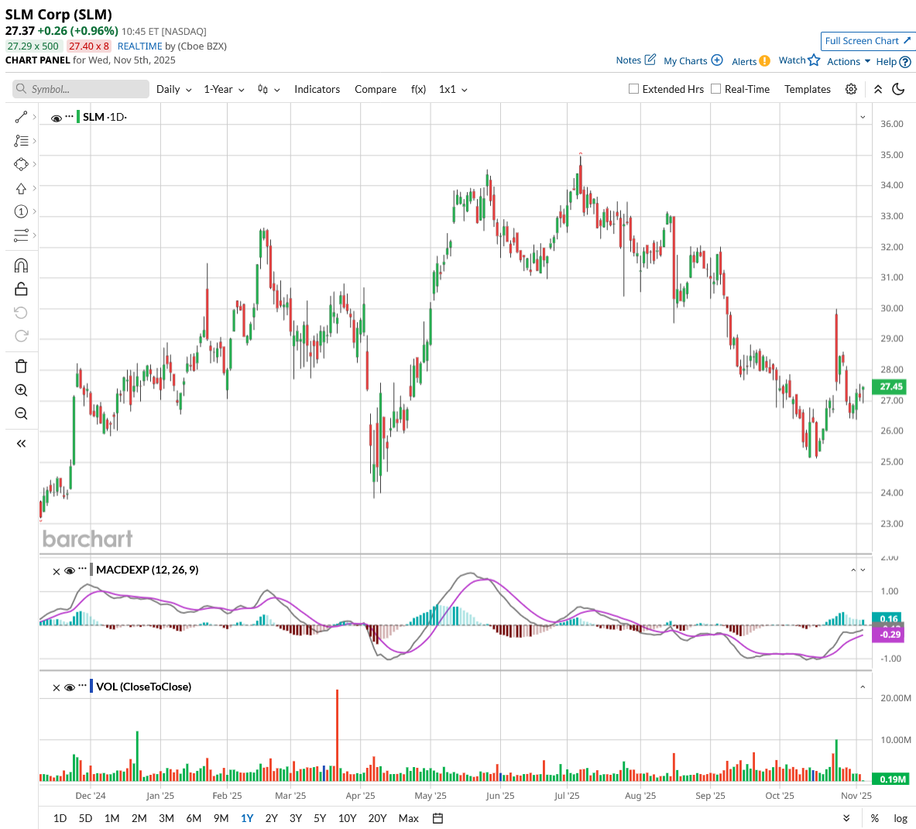Open the 1-Year range dropdown
The height and width of the screenshot is (829, 916).
tap(224, 89)
